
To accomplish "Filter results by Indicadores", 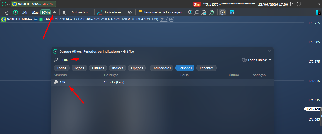I will pos(162,68).
